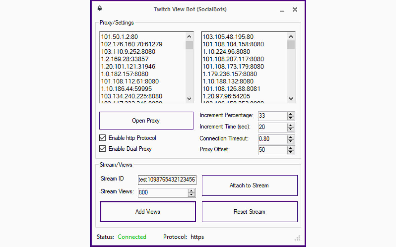Image resolution: width=396 pixels, height=247 pixels.
Task: Increase the Increment Percentage value
Action: [x=290, y=114]
